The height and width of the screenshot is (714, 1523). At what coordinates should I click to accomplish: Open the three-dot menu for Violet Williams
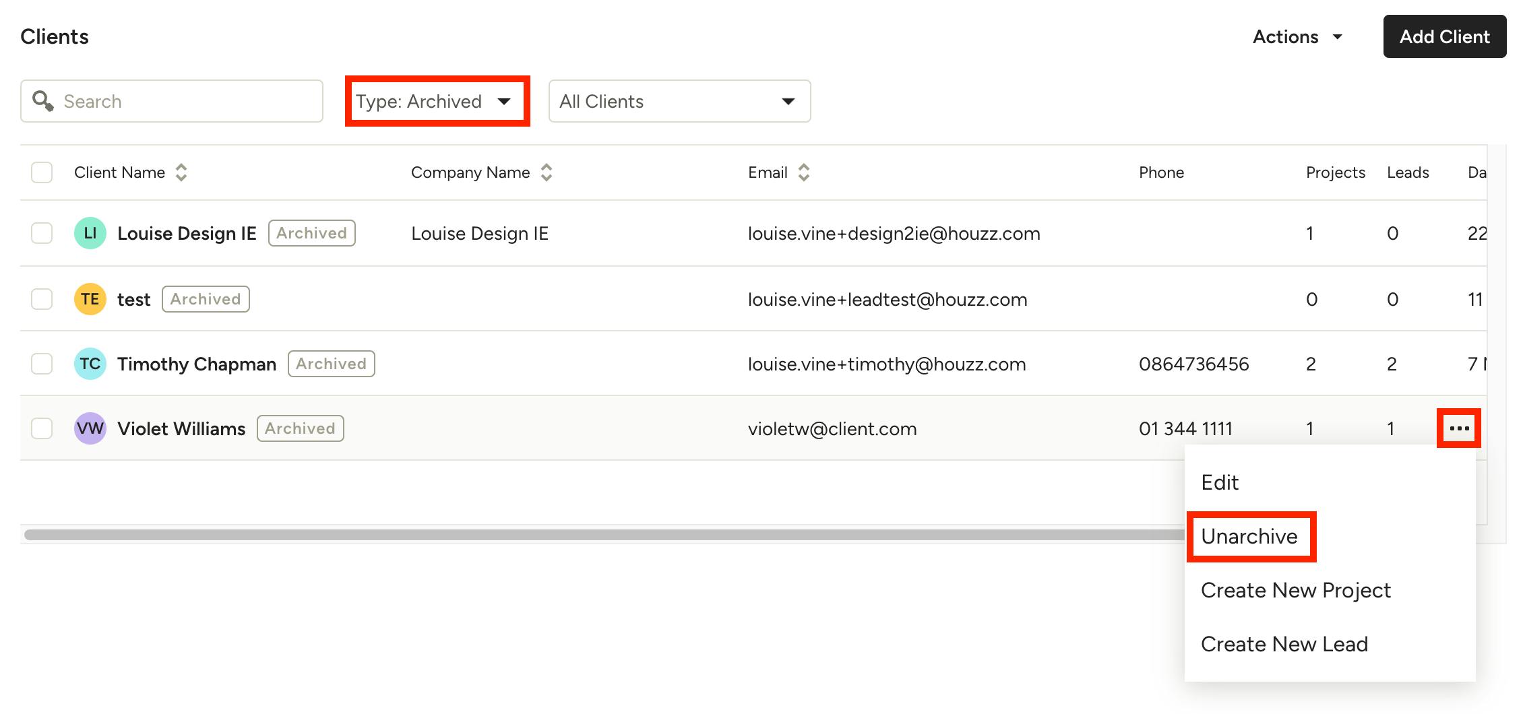[1459, 428]
